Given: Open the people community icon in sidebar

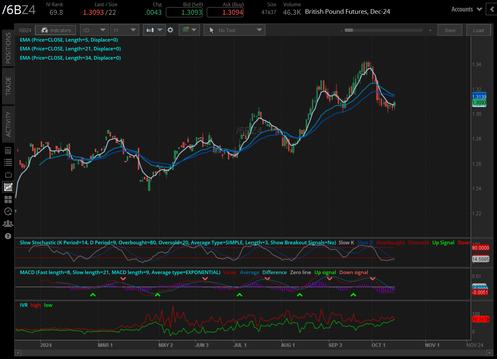Looking at the screenshot, I should 8,224.
